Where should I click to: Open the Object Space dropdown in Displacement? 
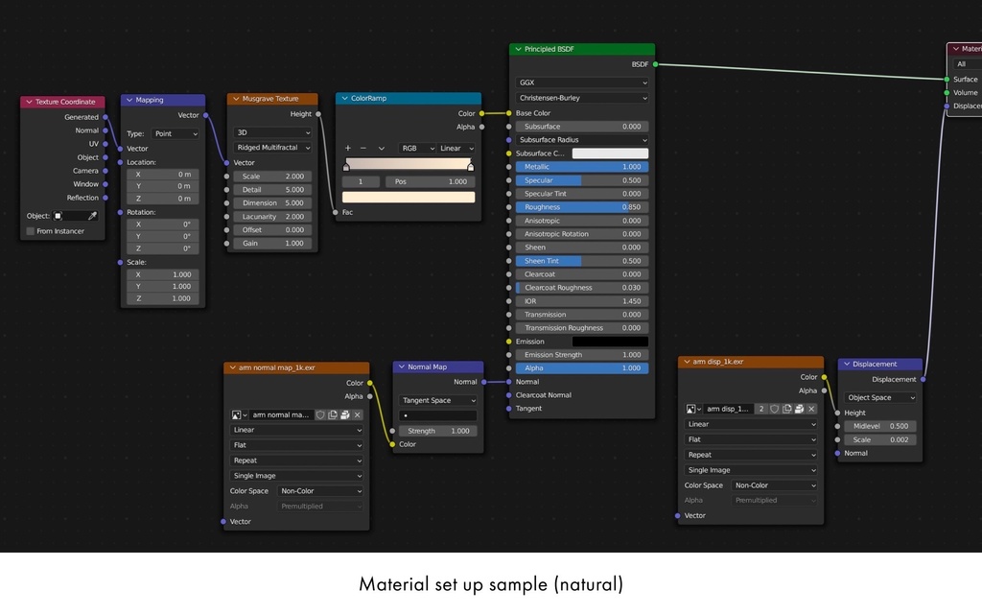(880, 397)
